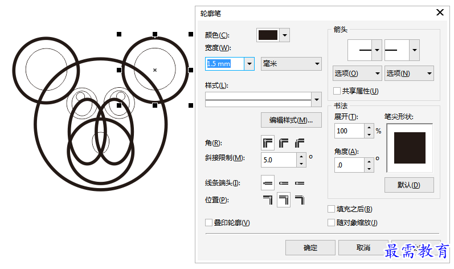Click the top-center selection handle on the ear
Image resolution: width=454 pixels, height=269 pixels.
pos(155,34)
